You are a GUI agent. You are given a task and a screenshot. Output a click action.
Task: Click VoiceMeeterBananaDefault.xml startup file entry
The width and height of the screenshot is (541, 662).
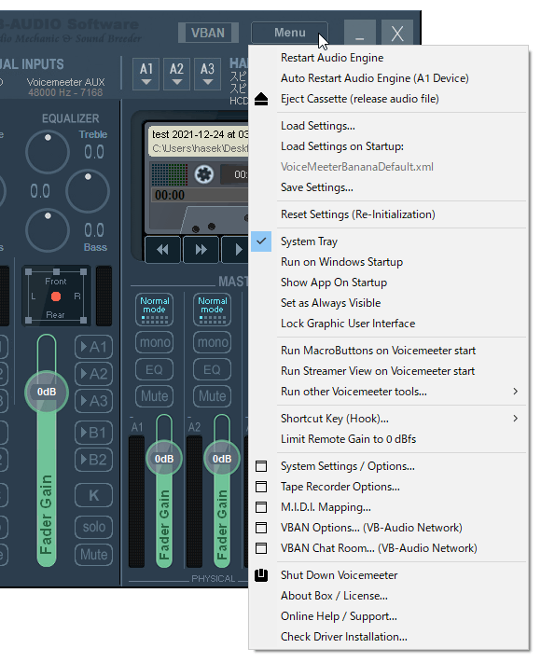point(388,167)
